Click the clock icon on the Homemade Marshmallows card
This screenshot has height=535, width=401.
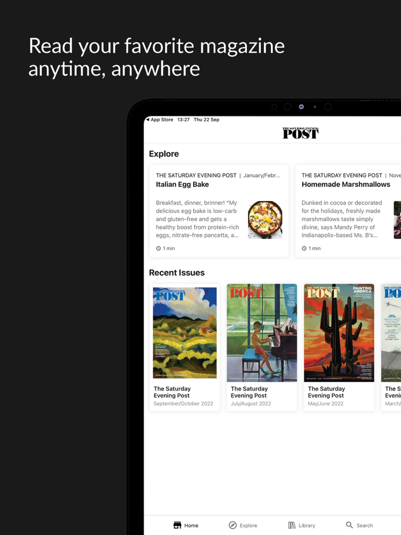[304, 249]
